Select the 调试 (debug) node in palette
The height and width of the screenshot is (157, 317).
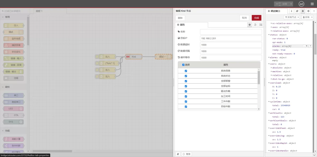pos(13,32)
